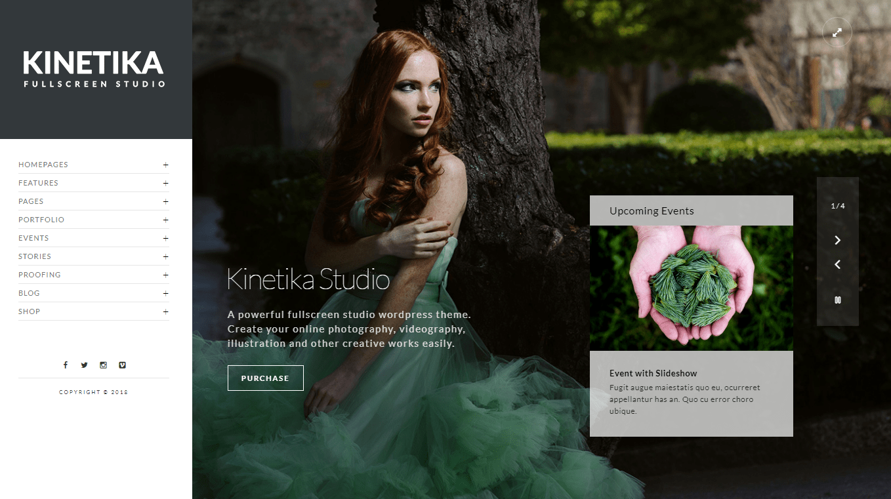This screenshot has width=891, height=499.
Task: Expand the STORIES menu section
Action: (165, 256)
